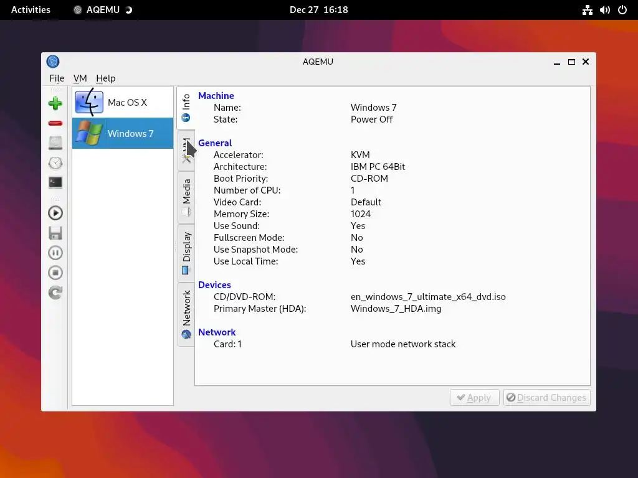Click the 'KVM' accelerator value
This screenshot has height=478, width=638.
[360, 155]
